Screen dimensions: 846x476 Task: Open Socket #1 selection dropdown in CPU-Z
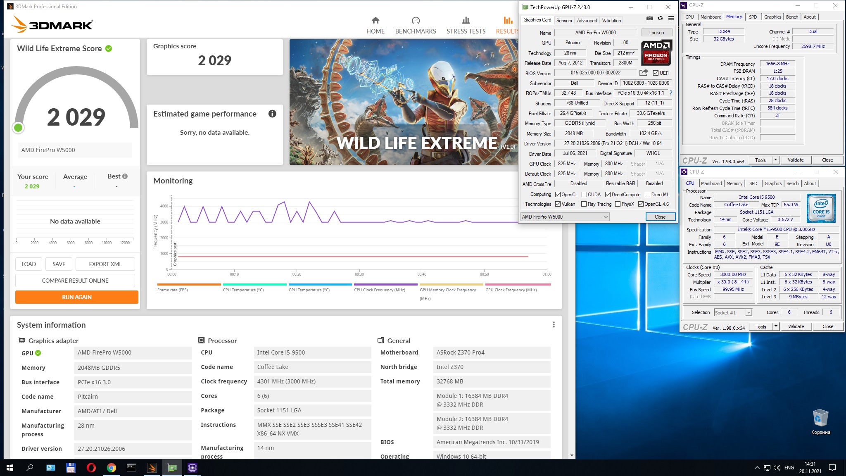click(x=733, y=313)
